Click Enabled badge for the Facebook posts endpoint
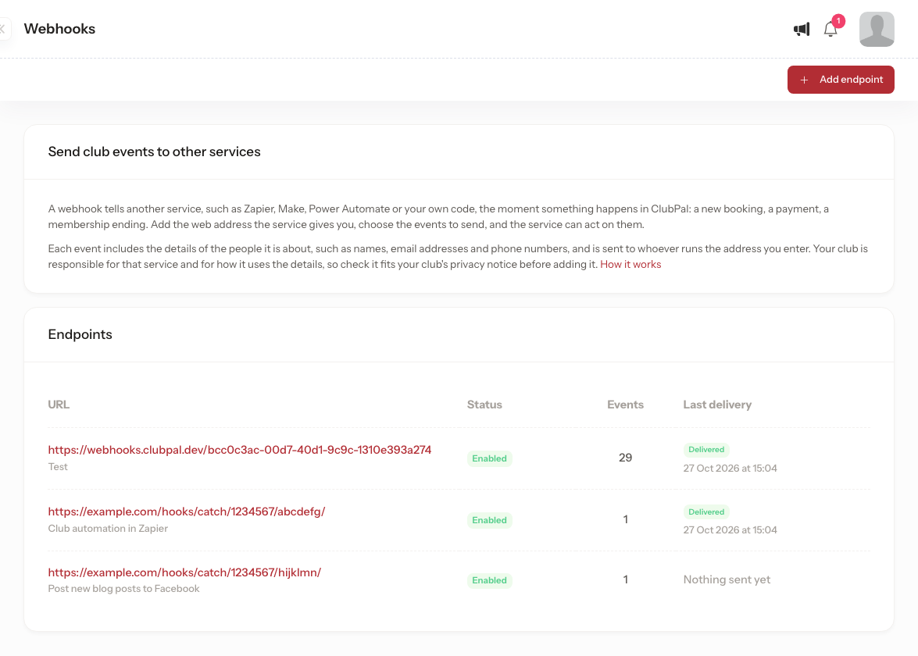 [x=489, y=580]
